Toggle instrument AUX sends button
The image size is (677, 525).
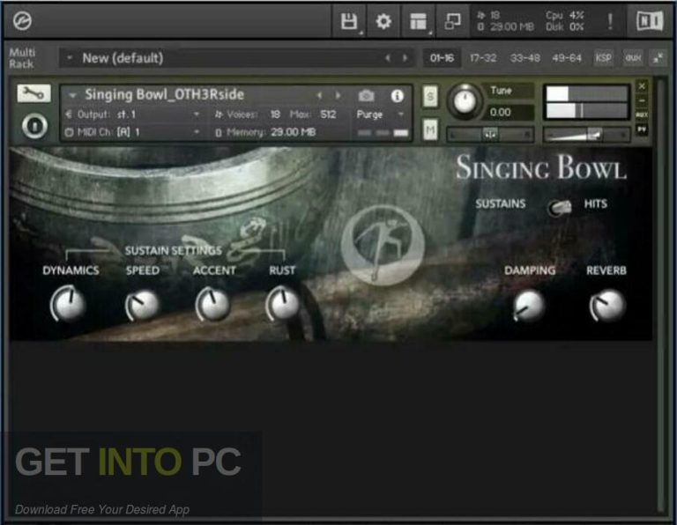[642, 115]
